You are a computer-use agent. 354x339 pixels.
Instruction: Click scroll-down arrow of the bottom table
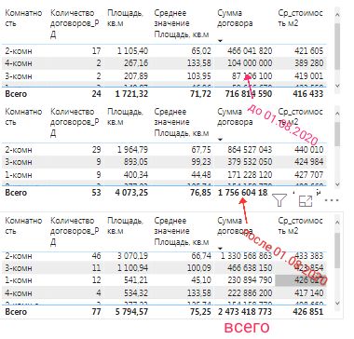click(x=338, y=303)
